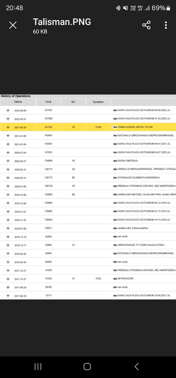Click the 157098 km value
The image size is (176, 378).
coord(49,119)
